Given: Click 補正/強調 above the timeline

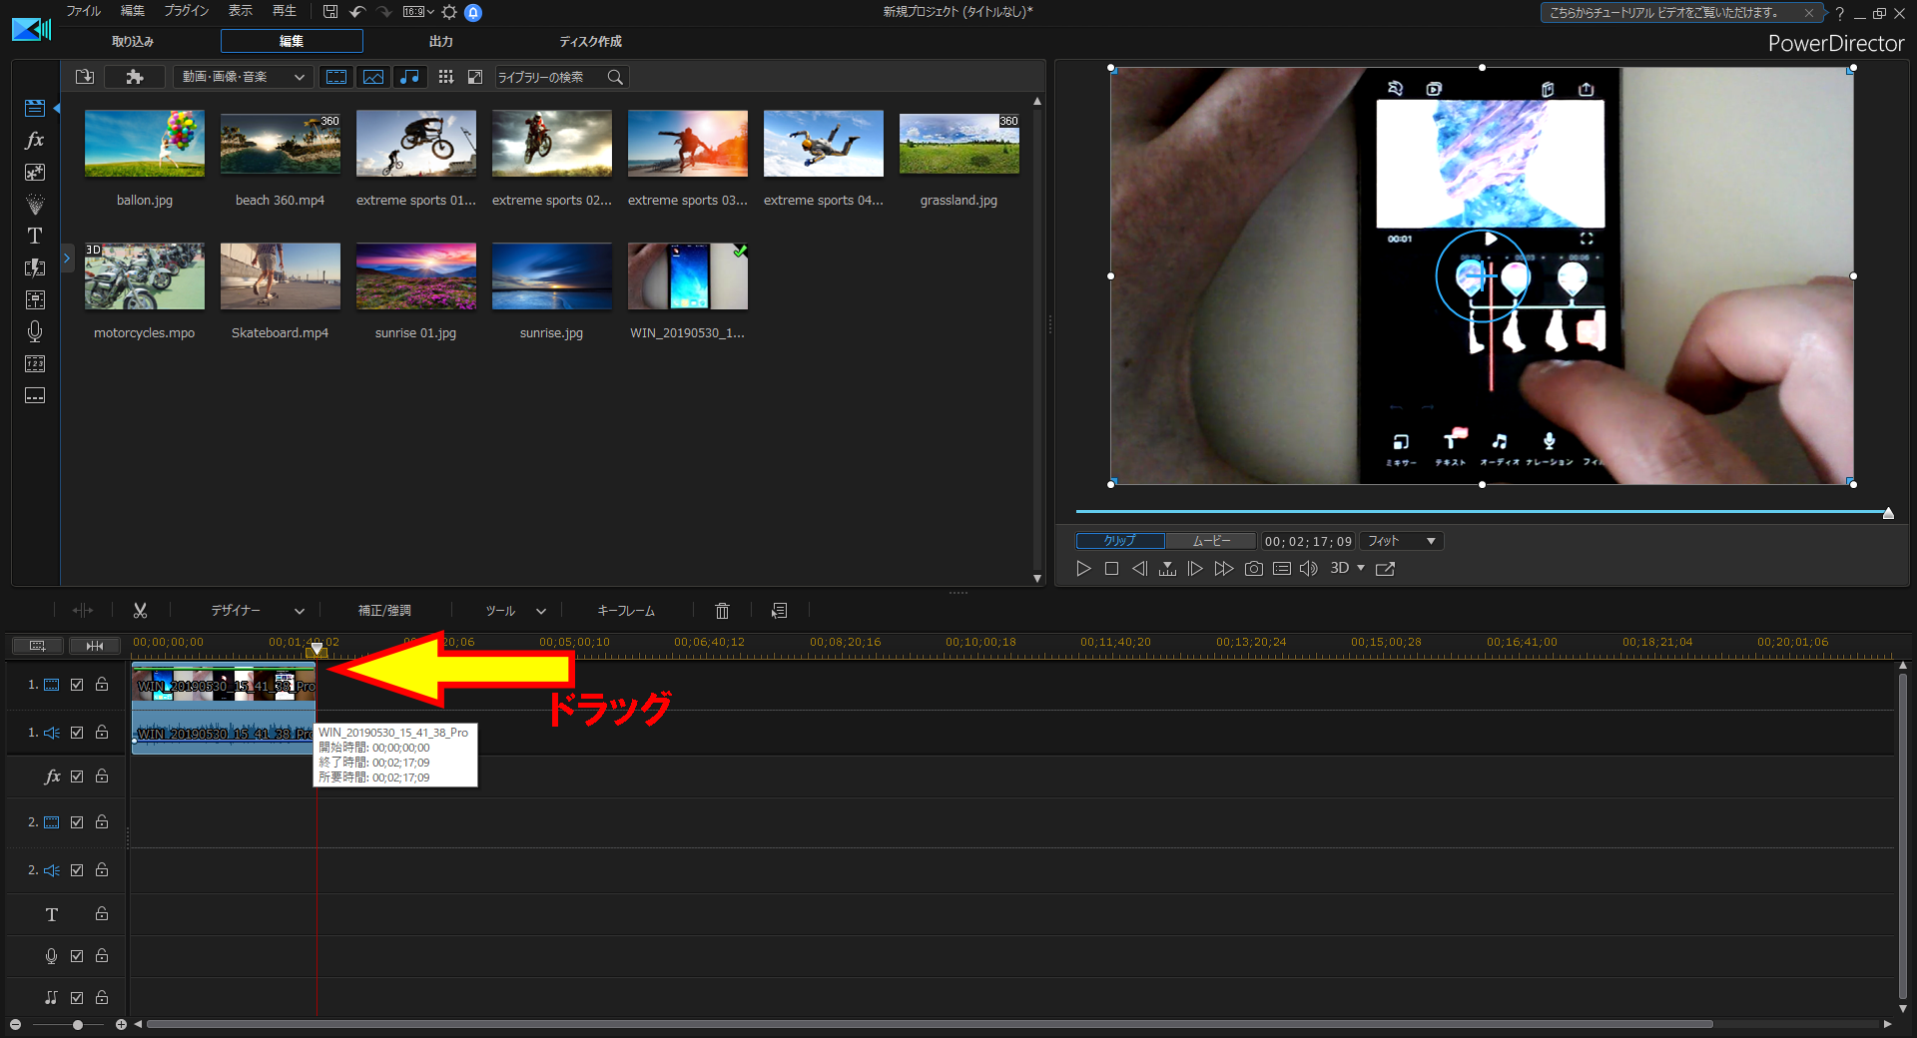Looking at the screenshot, I should (383, 610).
